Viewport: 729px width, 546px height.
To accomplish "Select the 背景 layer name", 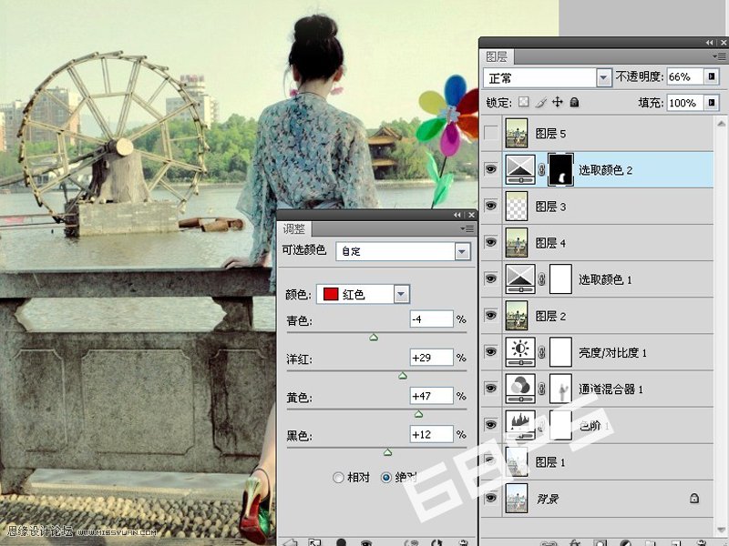I will click(548, 499).
